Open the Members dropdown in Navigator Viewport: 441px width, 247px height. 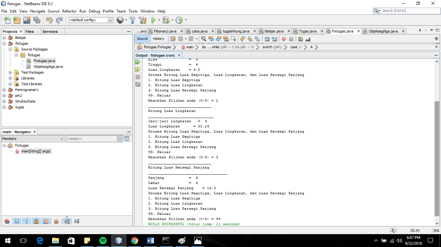[61, 139]
